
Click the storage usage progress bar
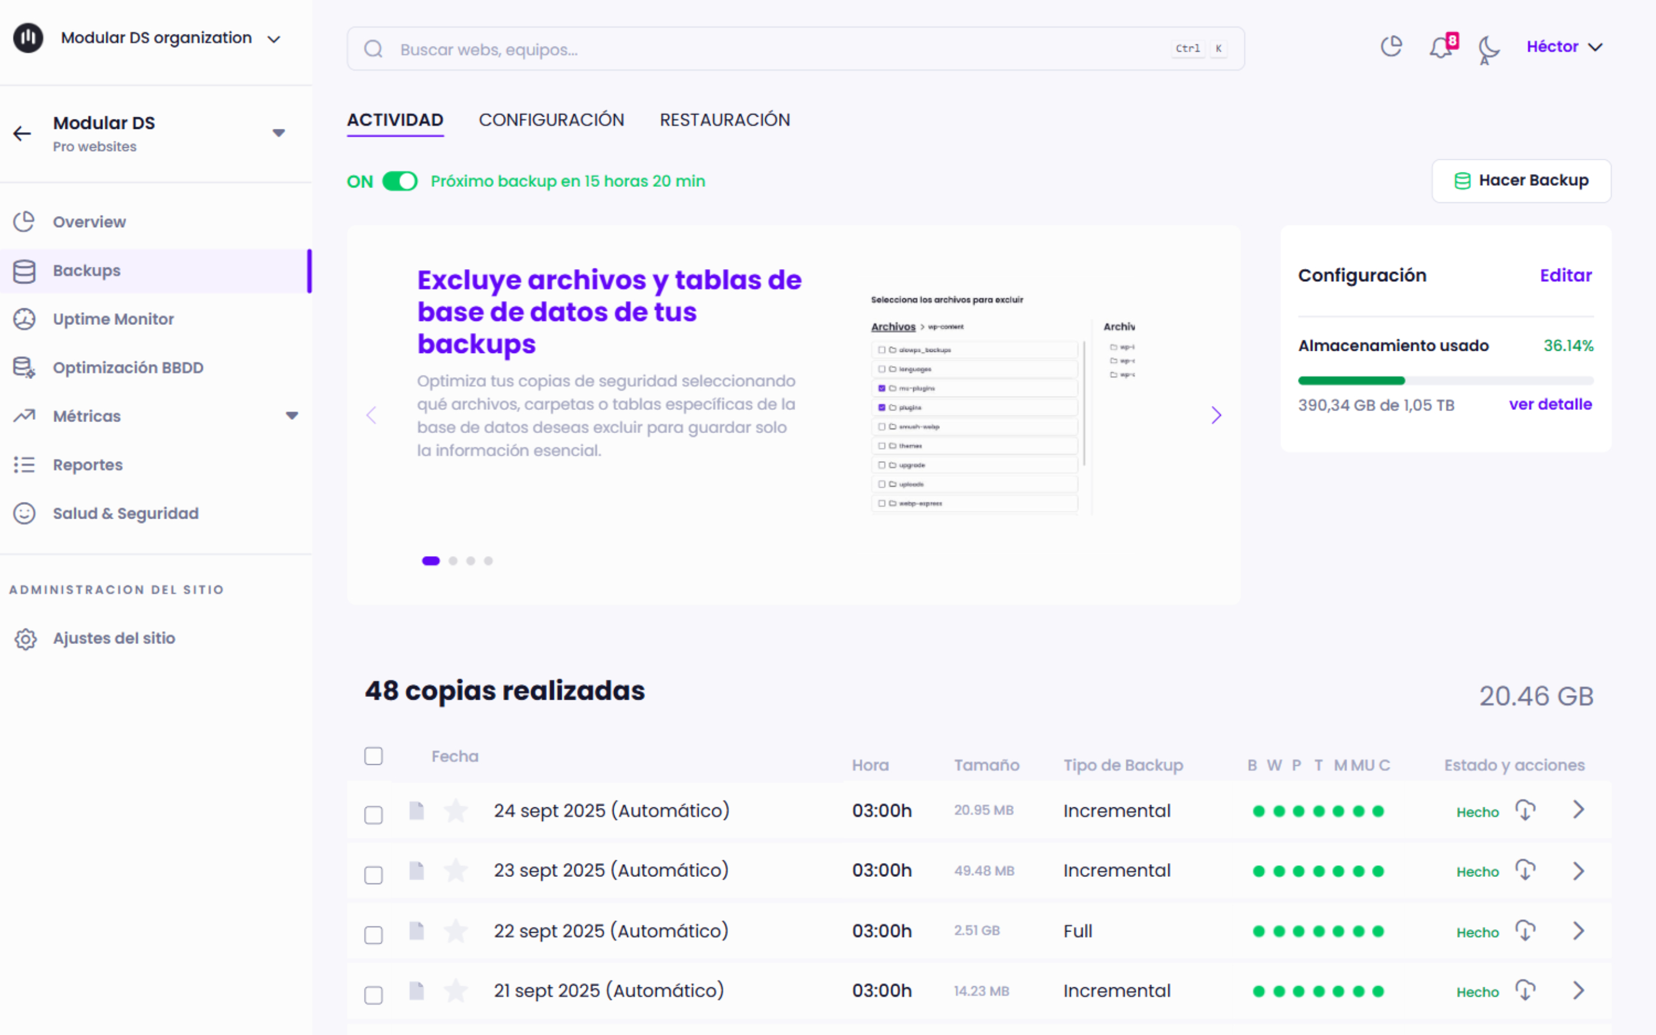(x=1445, y=380)
